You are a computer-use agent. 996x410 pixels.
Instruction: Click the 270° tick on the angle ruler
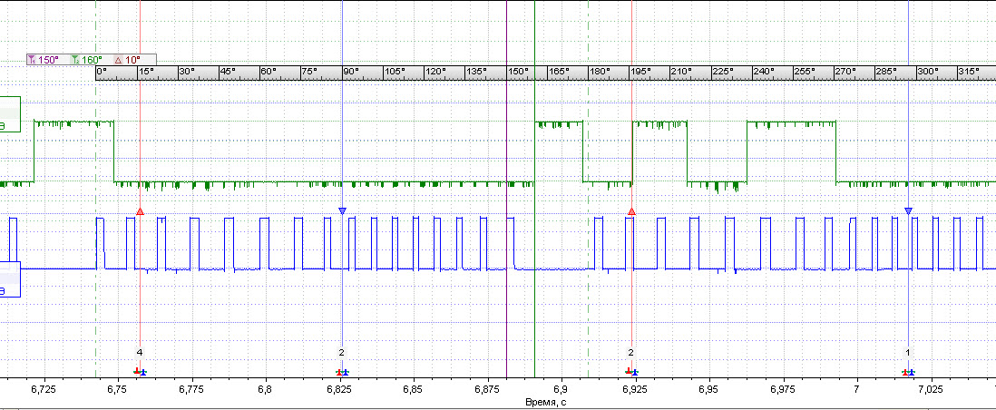[x=845, y=72]
